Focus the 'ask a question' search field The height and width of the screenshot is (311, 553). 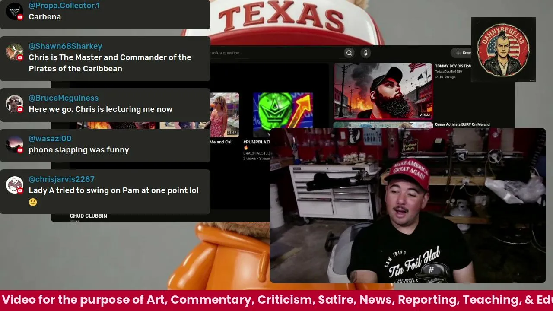(276, 53)
